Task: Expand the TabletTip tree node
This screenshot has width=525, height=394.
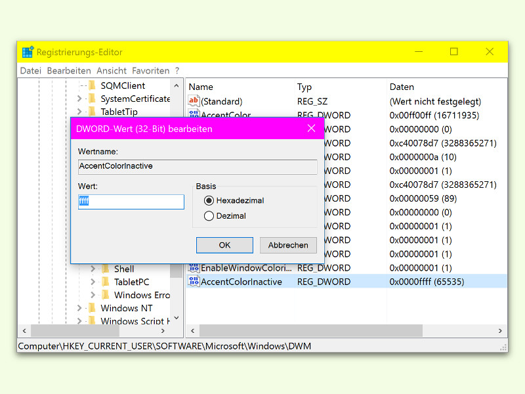Action: point(79,112)
